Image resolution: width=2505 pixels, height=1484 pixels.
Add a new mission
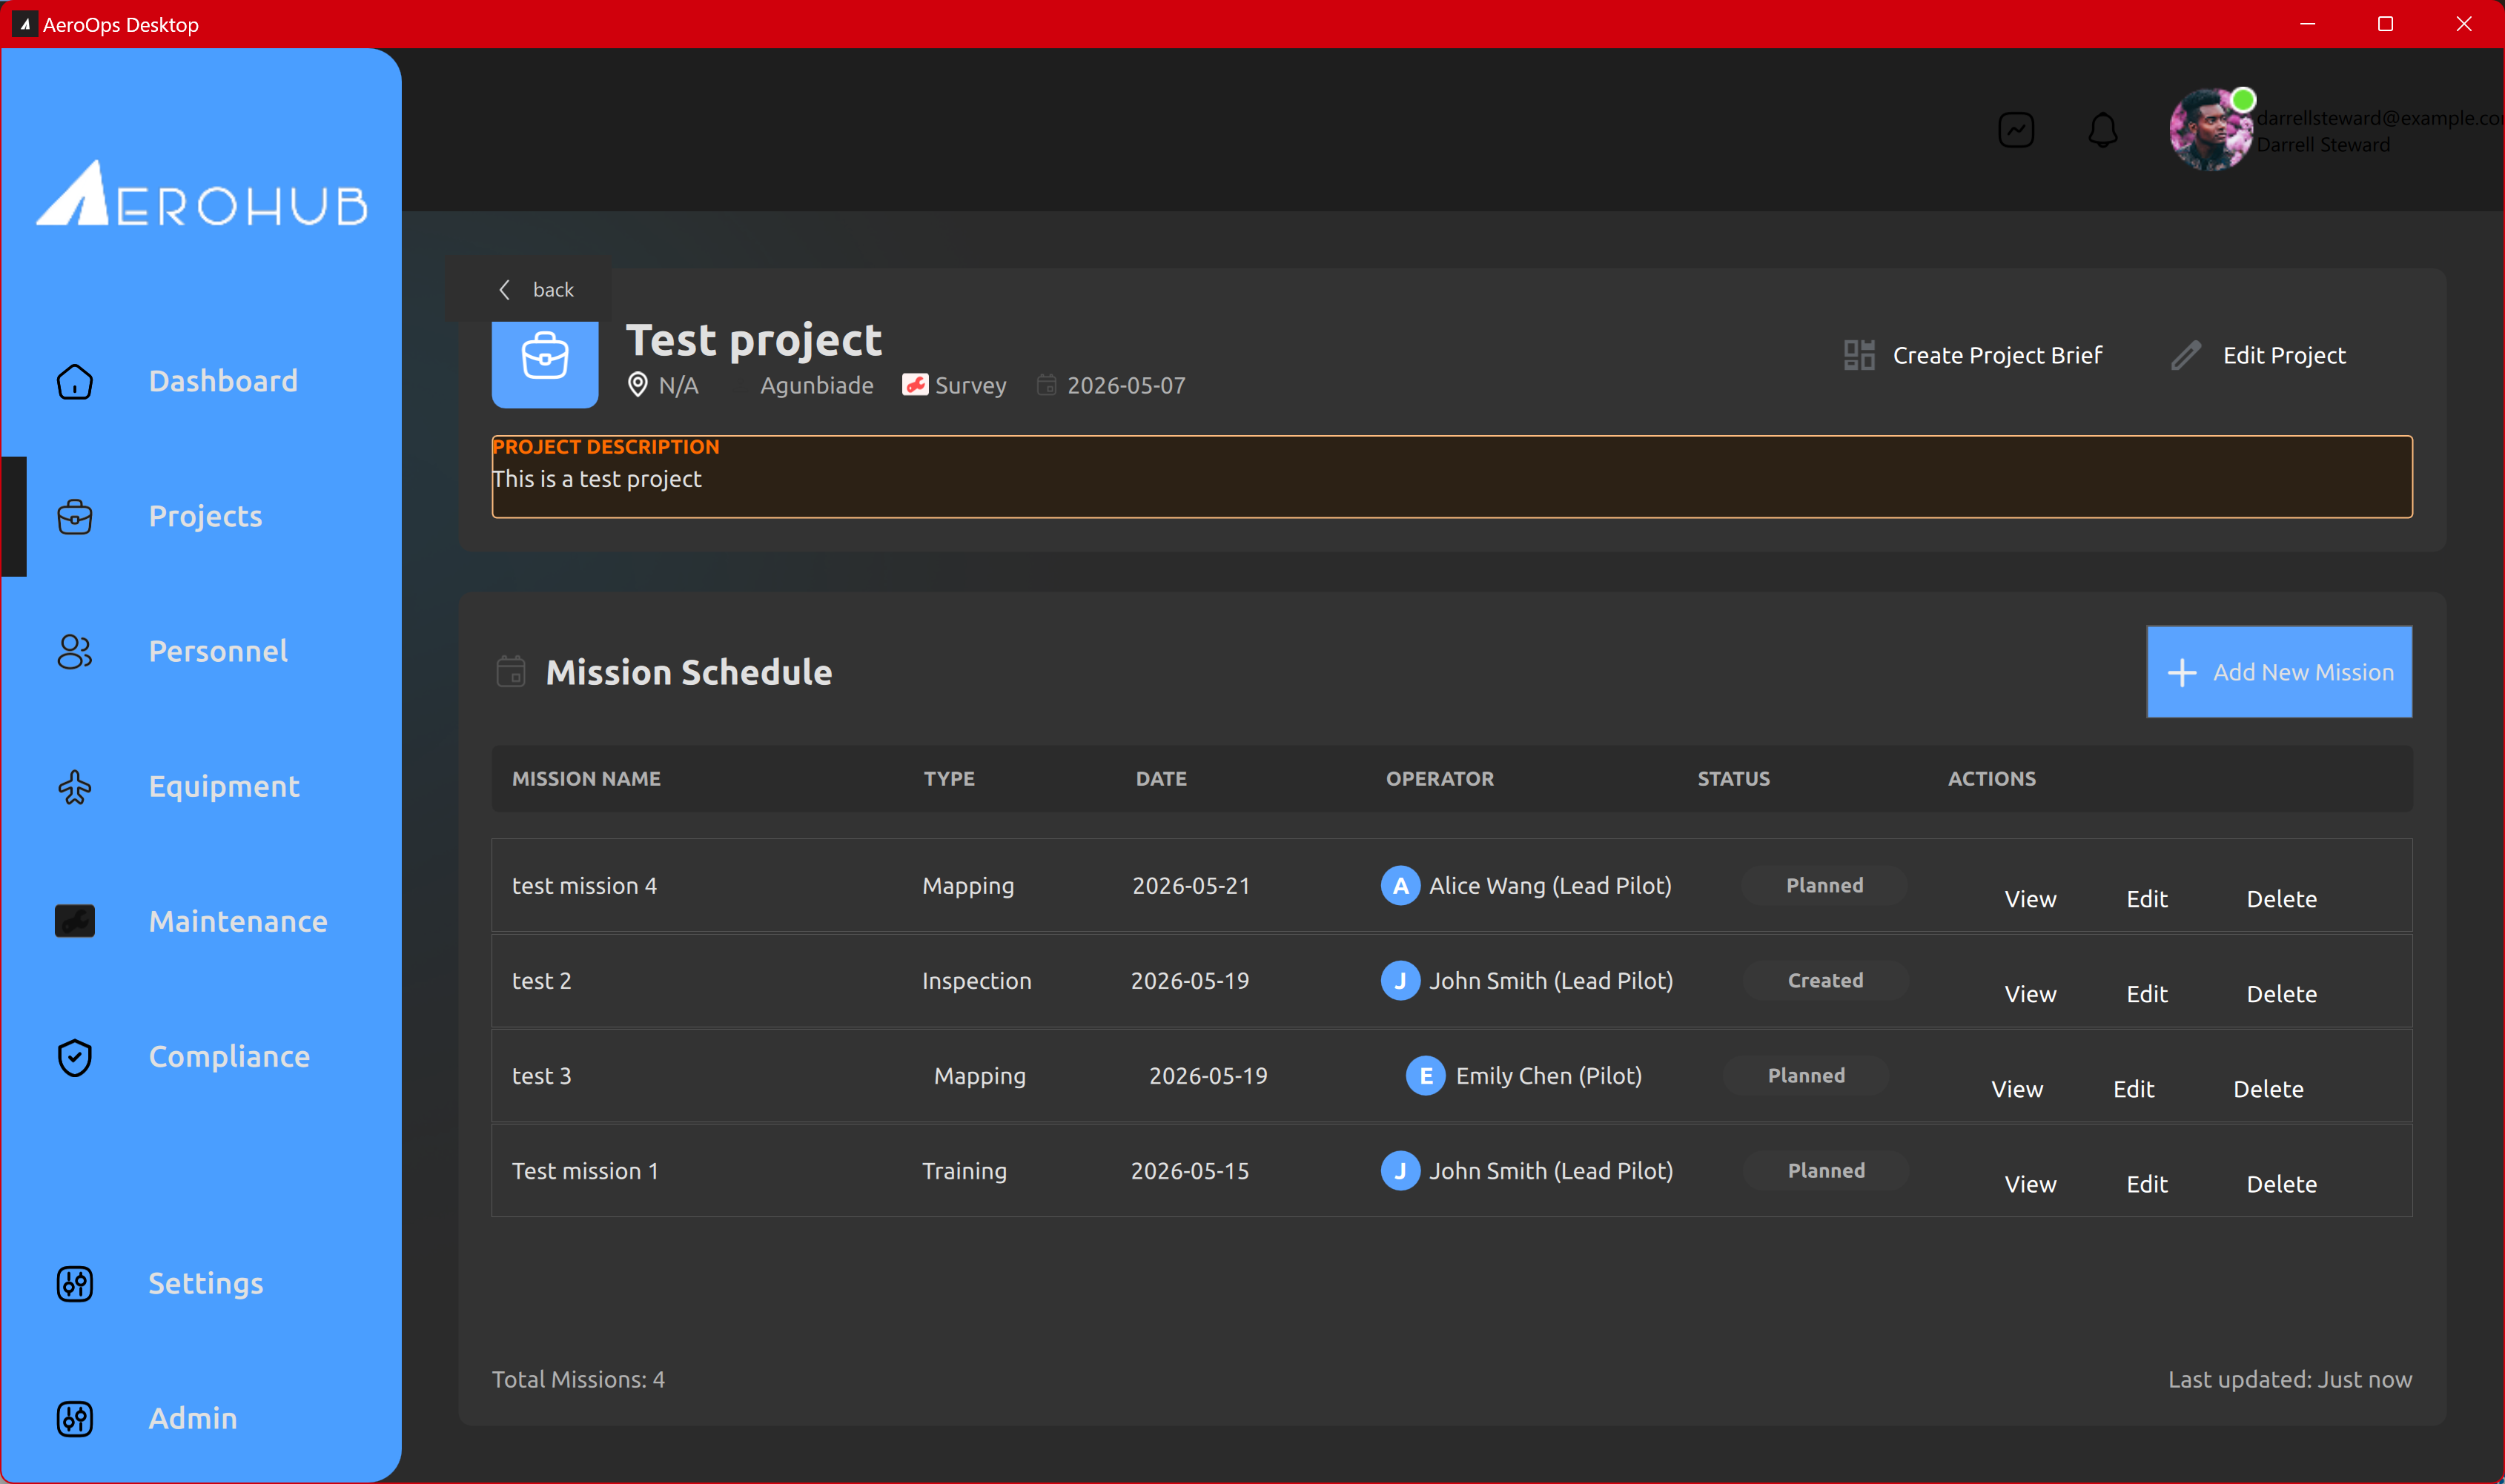[x=2279, y=672]
